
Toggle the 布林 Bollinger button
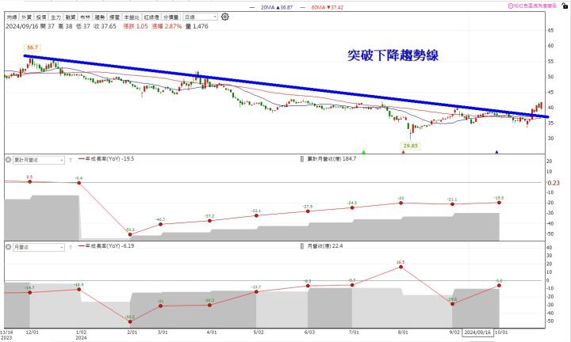pyautogui.click(x=85, y=17)
